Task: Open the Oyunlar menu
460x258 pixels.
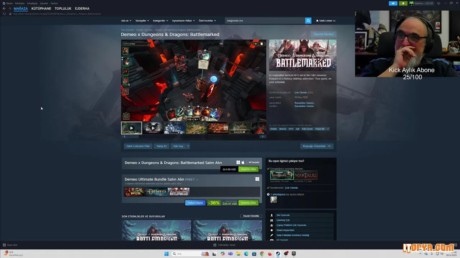Action: (x=44, y=3)
